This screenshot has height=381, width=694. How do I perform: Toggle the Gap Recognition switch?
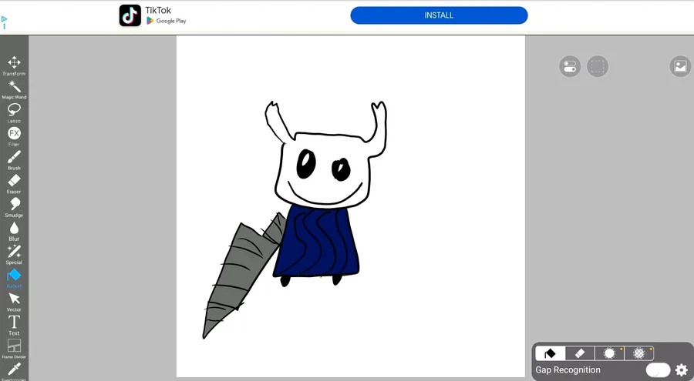click(659, 370)
